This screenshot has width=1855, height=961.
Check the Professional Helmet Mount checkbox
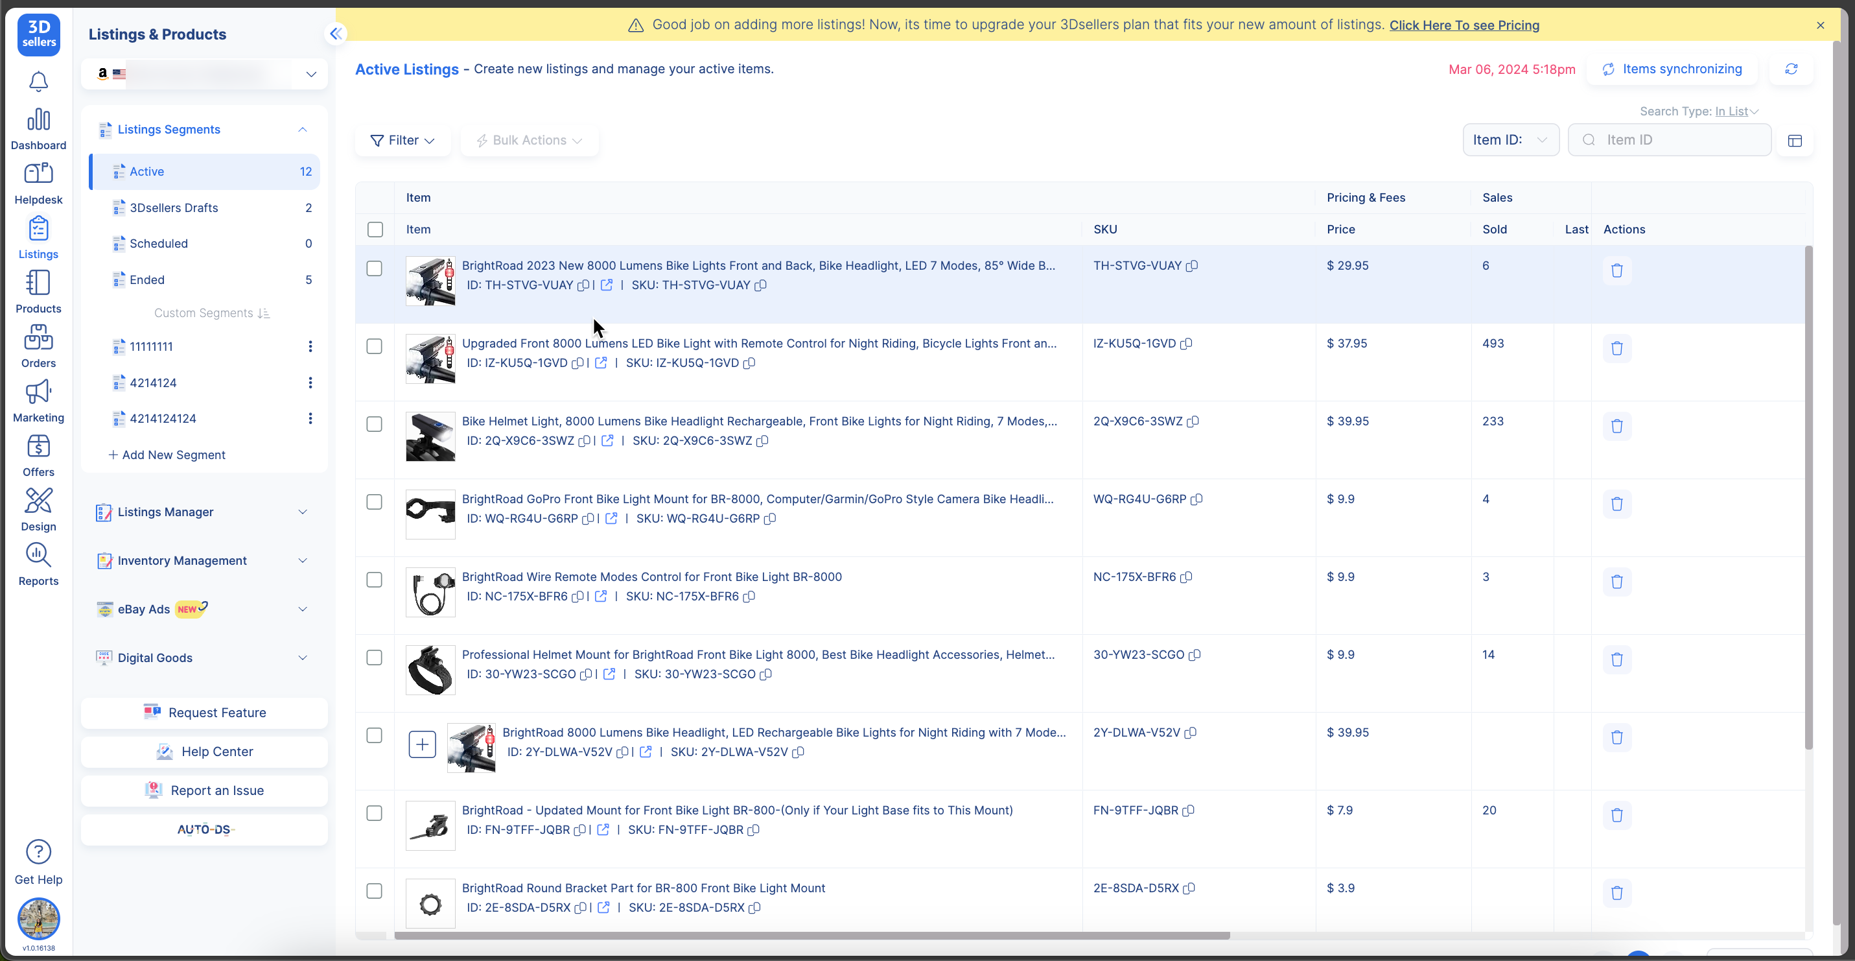tap(375, 658)
